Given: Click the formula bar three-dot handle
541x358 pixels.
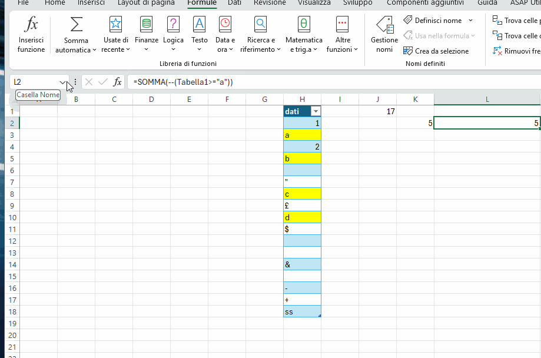Looking at the screenshot, I should tap(75, 82).
